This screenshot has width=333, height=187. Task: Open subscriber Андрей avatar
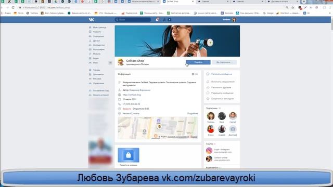(222, 129)
